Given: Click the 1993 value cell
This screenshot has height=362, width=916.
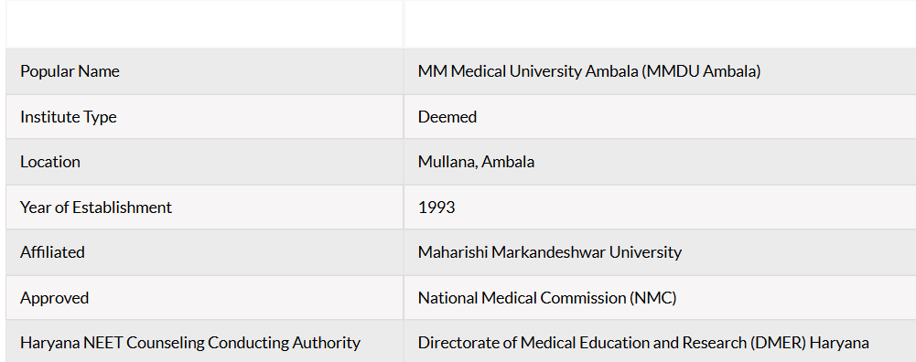Looking at the screenshot, I should 660,208.
